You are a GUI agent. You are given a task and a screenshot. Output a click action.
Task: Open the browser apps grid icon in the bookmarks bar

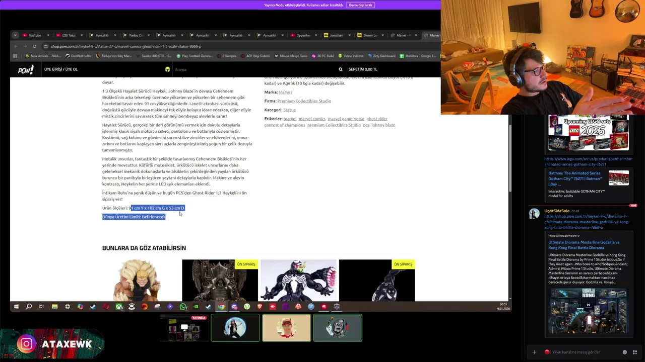pos(15,56)
